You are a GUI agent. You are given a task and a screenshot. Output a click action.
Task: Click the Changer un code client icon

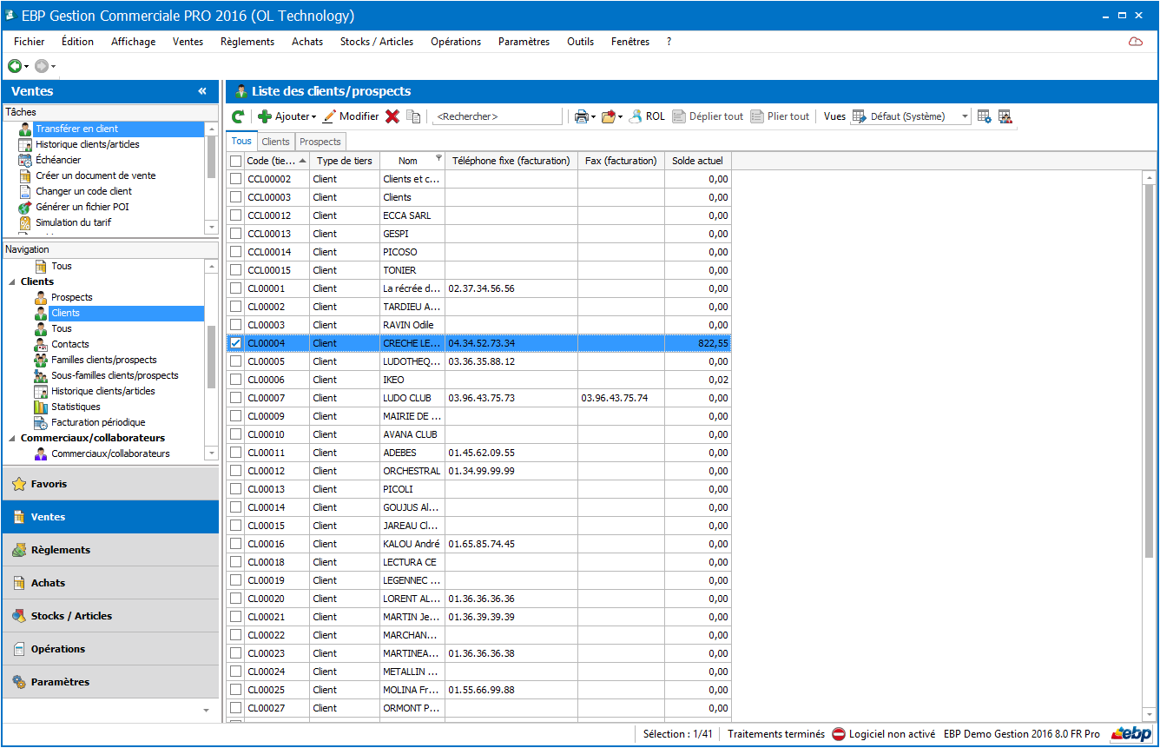click(25, 191)
